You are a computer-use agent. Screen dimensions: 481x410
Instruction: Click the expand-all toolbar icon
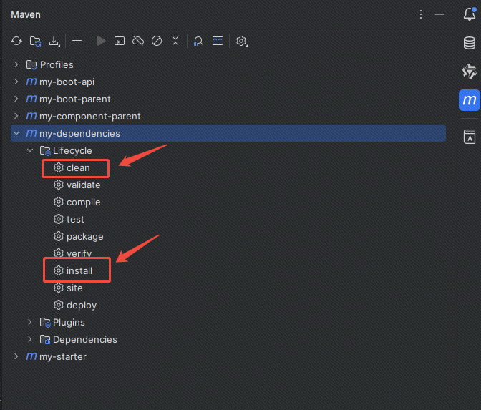(x=218, y=41)
